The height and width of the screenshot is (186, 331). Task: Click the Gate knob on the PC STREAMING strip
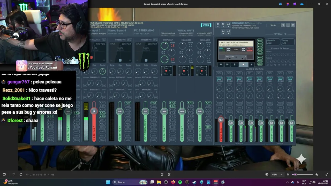pyautogui.click(x=146, y=71)
